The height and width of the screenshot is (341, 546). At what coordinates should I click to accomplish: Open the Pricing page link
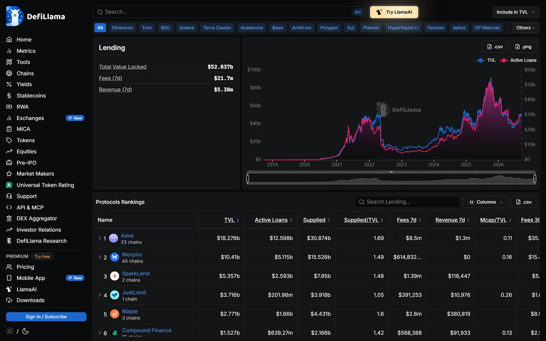25,267
